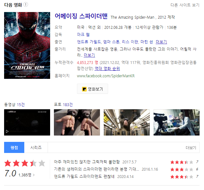This screenshot has height=190, width=204.
Task: Click the large 7.0 star rating
Action: (x=25, y=163)
